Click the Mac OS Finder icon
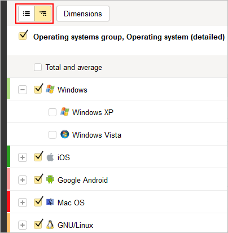Screen dimensions: 228x233 [50, 202]
